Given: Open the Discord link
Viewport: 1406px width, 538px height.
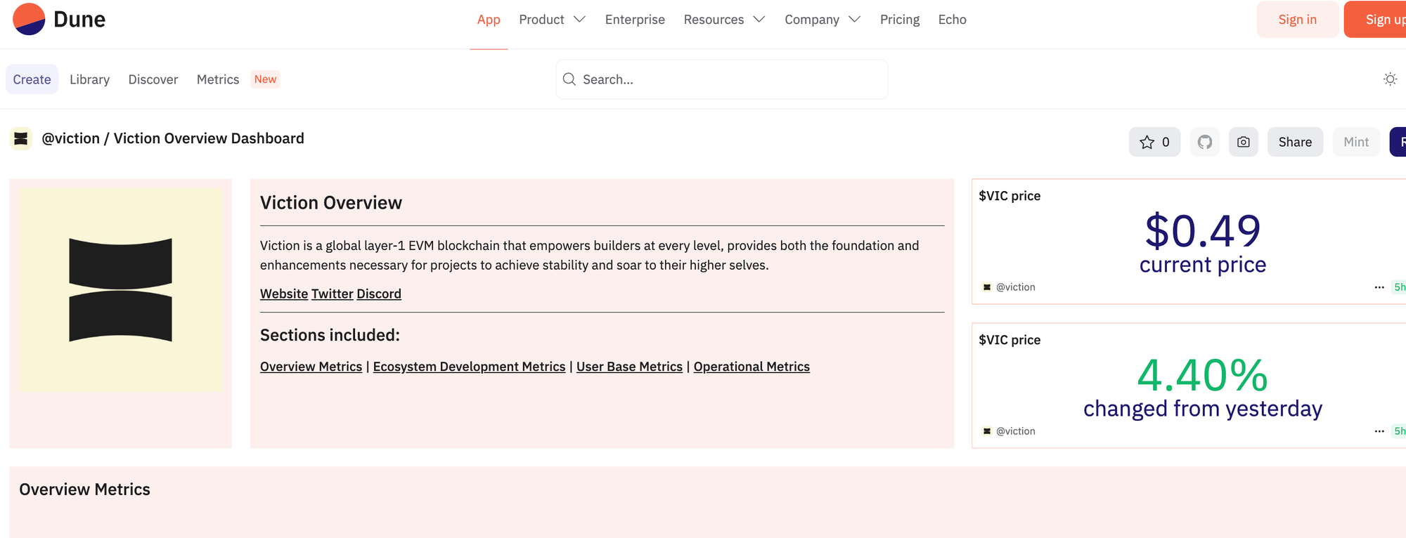Looking at the screenshot, I should 379,294.
